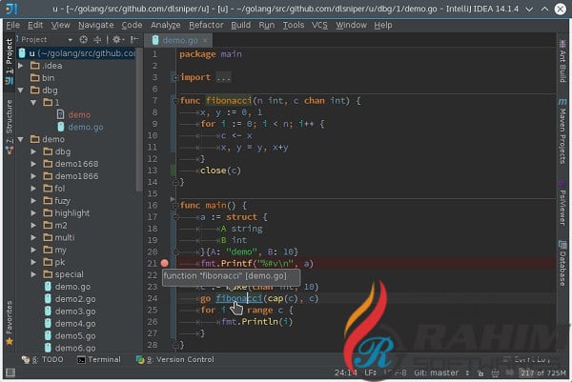
Task: Toggle the Structure tool window
Action: 9,116
